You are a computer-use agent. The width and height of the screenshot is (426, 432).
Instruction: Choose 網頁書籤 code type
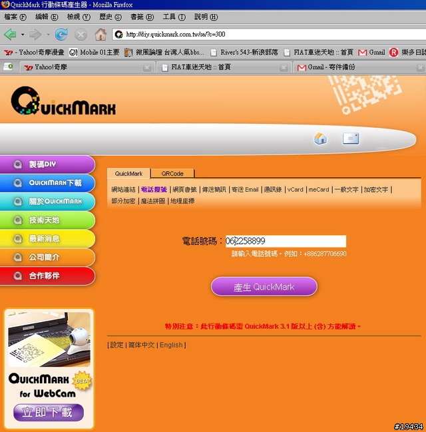click(x=184, y=190)
